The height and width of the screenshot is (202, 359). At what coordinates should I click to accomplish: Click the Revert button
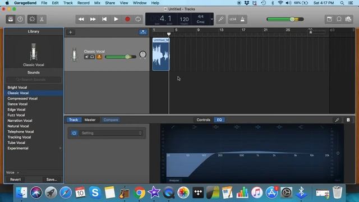pos(15,180)
